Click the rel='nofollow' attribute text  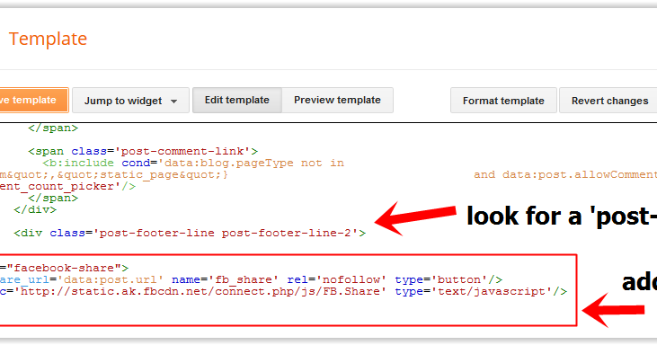[336, 279]
